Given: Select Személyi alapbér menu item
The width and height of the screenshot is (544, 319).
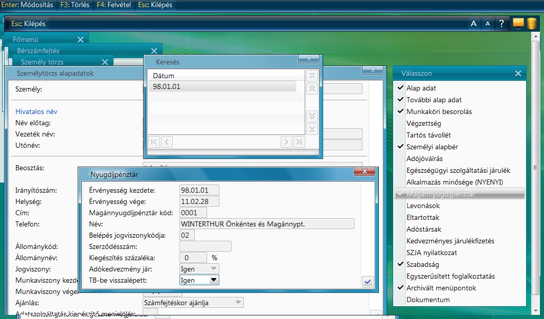Looking at the screenshot, I should point(459,147).
